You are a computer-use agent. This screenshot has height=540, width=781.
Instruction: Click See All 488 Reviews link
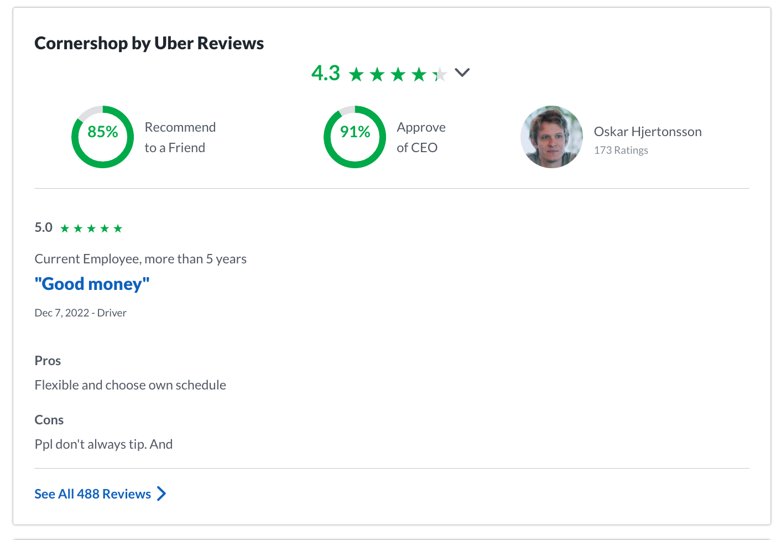tap(92, 494)
